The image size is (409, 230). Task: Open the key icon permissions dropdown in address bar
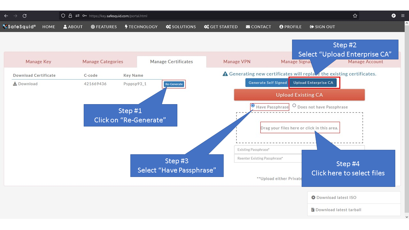click(x=84, y=15)
